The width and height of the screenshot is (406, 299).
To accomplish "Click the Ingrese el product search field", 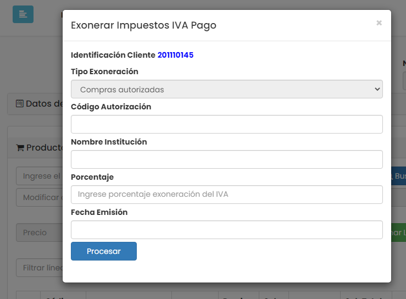I will pos(40,176).
